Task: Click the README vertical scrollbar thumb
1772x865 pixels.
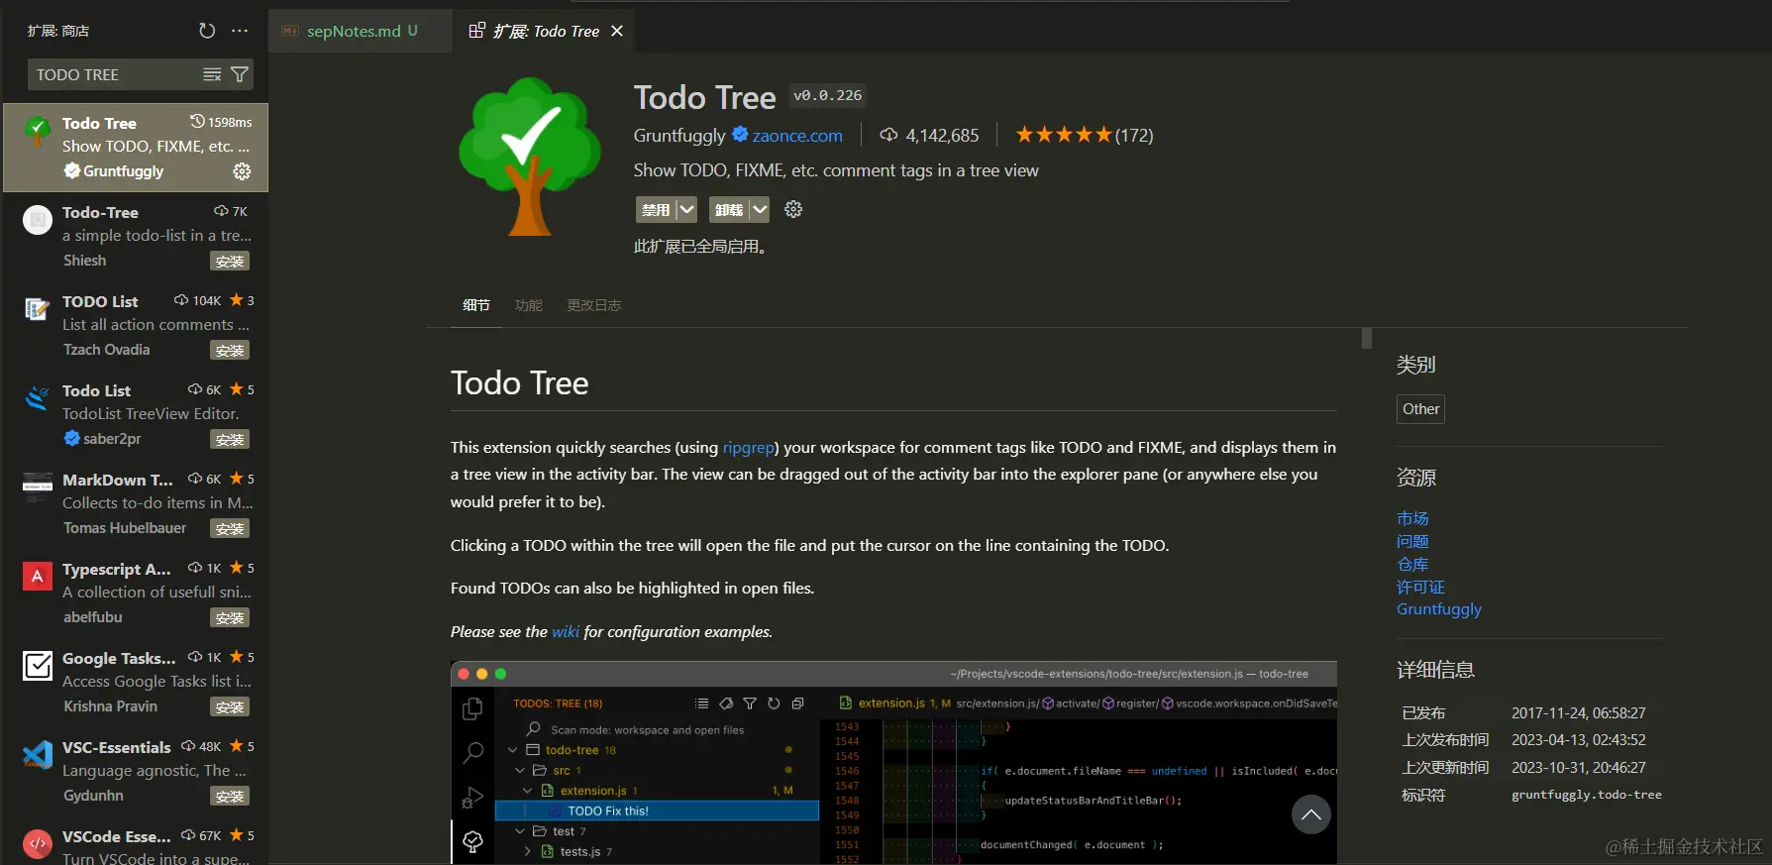Action: click(x=1367, y=338)
